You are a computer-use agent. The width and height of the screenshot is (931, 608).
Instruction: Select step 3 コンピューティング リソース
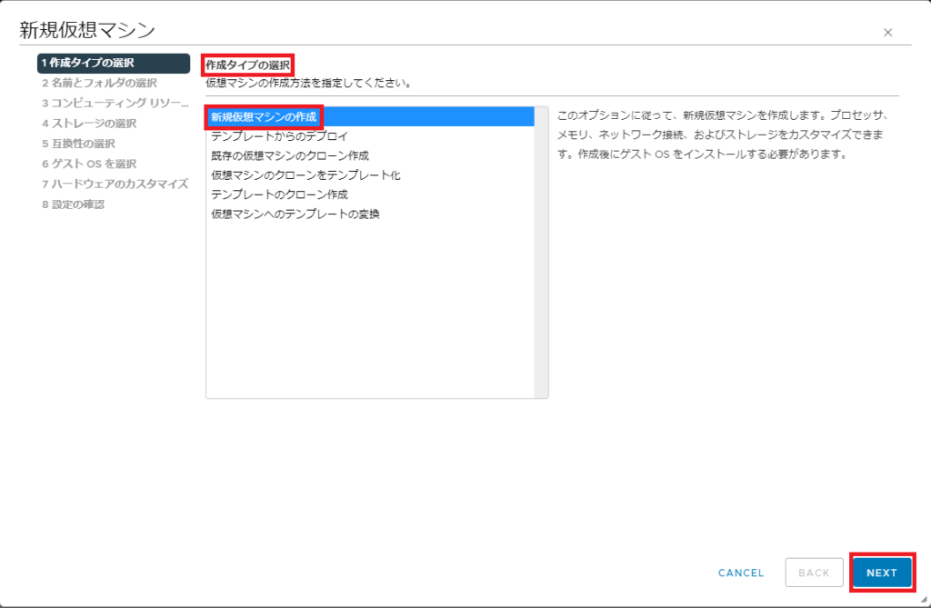coord(115,104)
